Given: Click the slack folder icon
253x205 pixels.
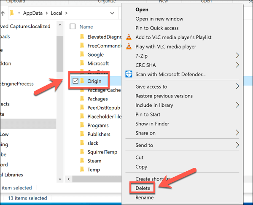Looking at the screenshot, I should click(x=82, y=143).
